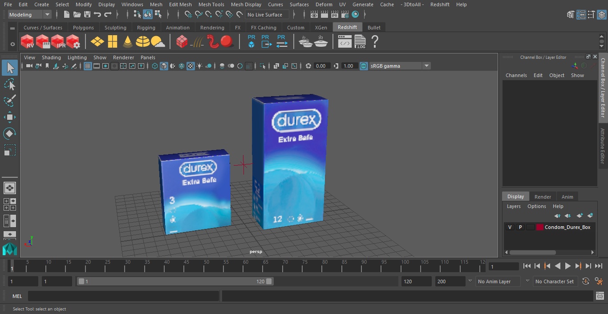Screen dimensions: 608x314
Task: Open the Channel Box/Layer Editor side tab
Action: click(603, 87)
